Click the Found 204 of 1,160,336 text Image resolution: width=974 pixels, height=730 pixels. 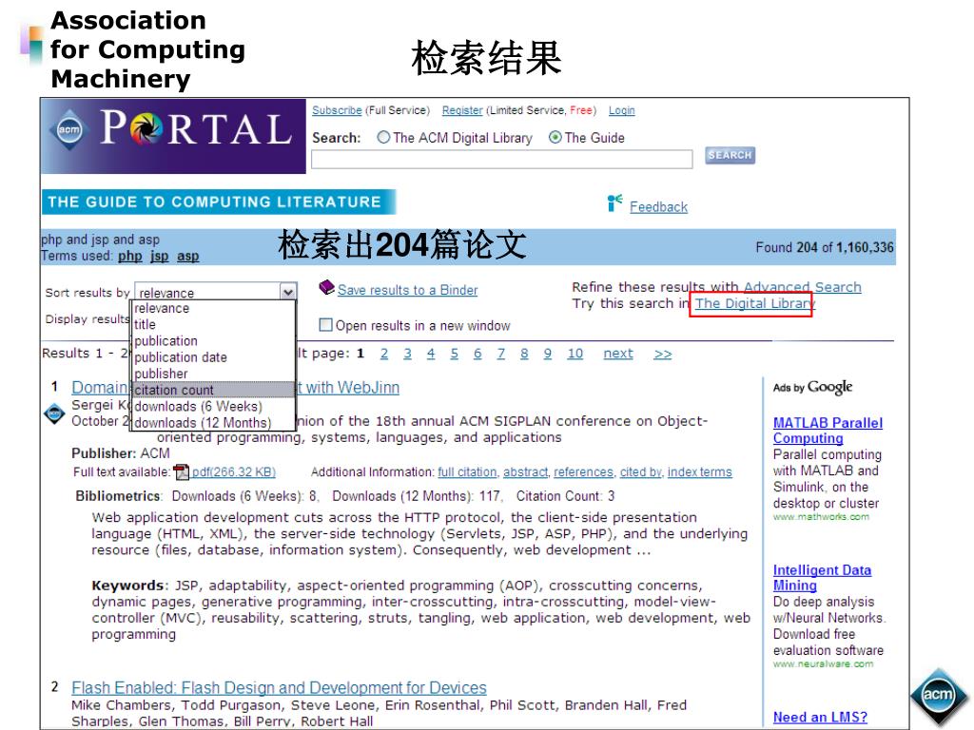tap(825, 247)
